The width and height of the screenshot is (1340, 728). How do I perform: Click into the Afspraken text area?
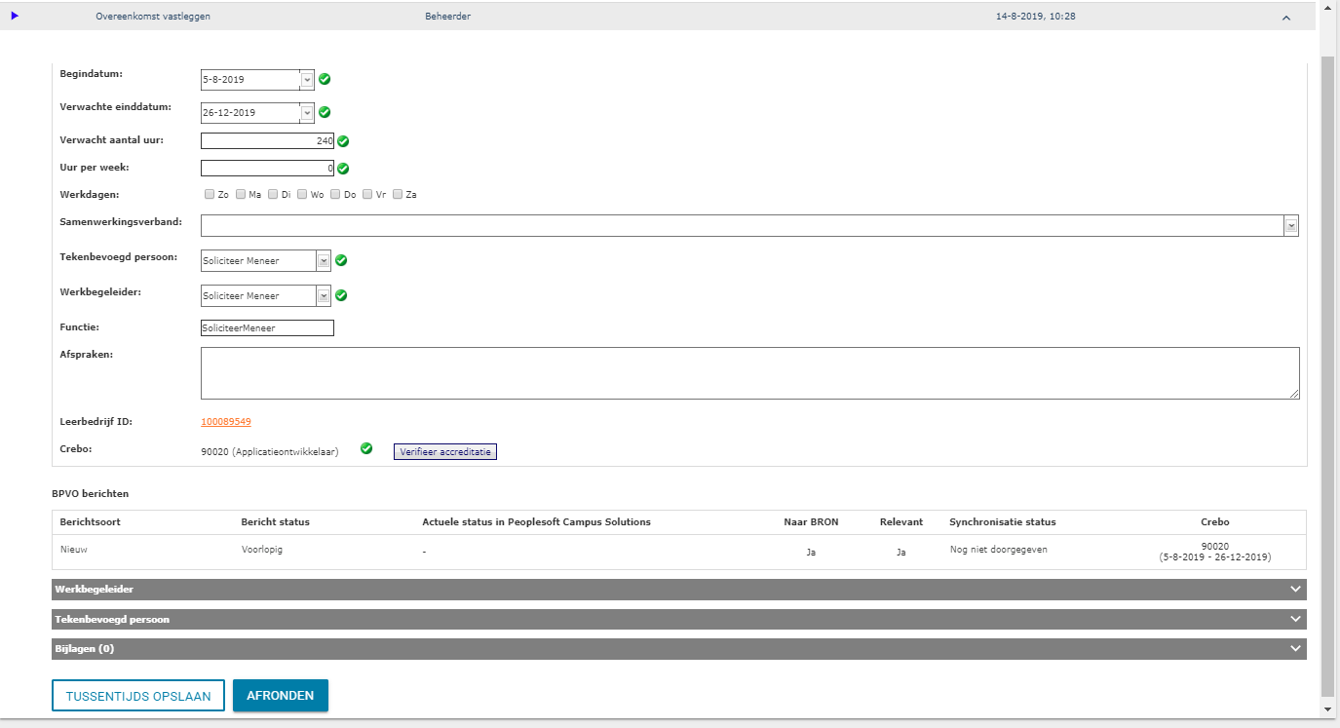coord(749,373)
